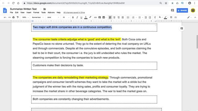This screenshot has height=111, width=198.
Task: Click the Undo arrow in toolbar
Action: [5, 17]
